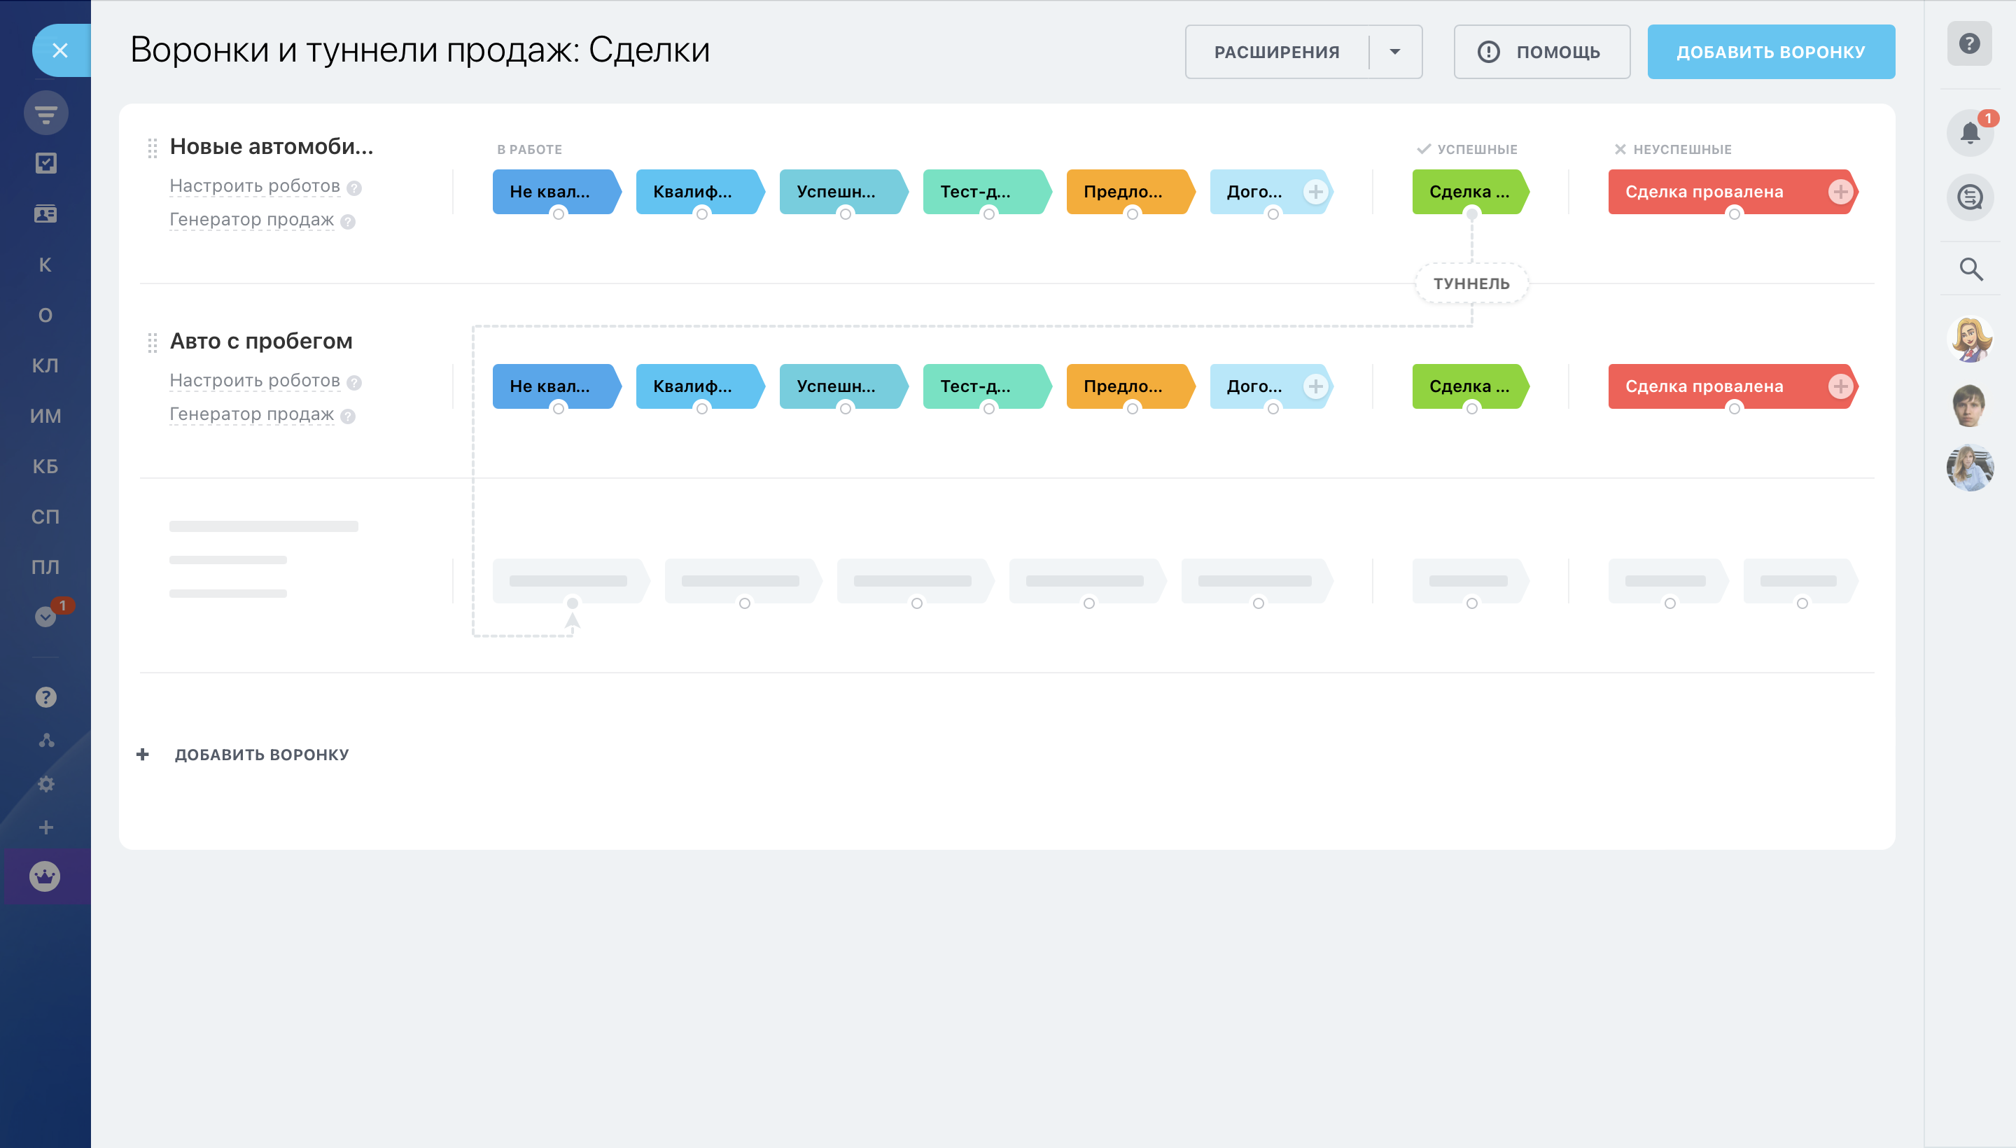
Task: Click help question mark in top right
Action: click(1968, 43)
